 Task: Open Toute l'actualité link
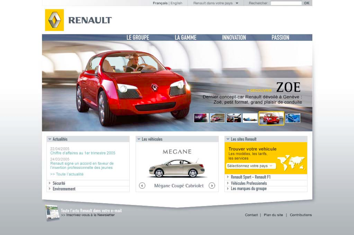pos(67,174)
